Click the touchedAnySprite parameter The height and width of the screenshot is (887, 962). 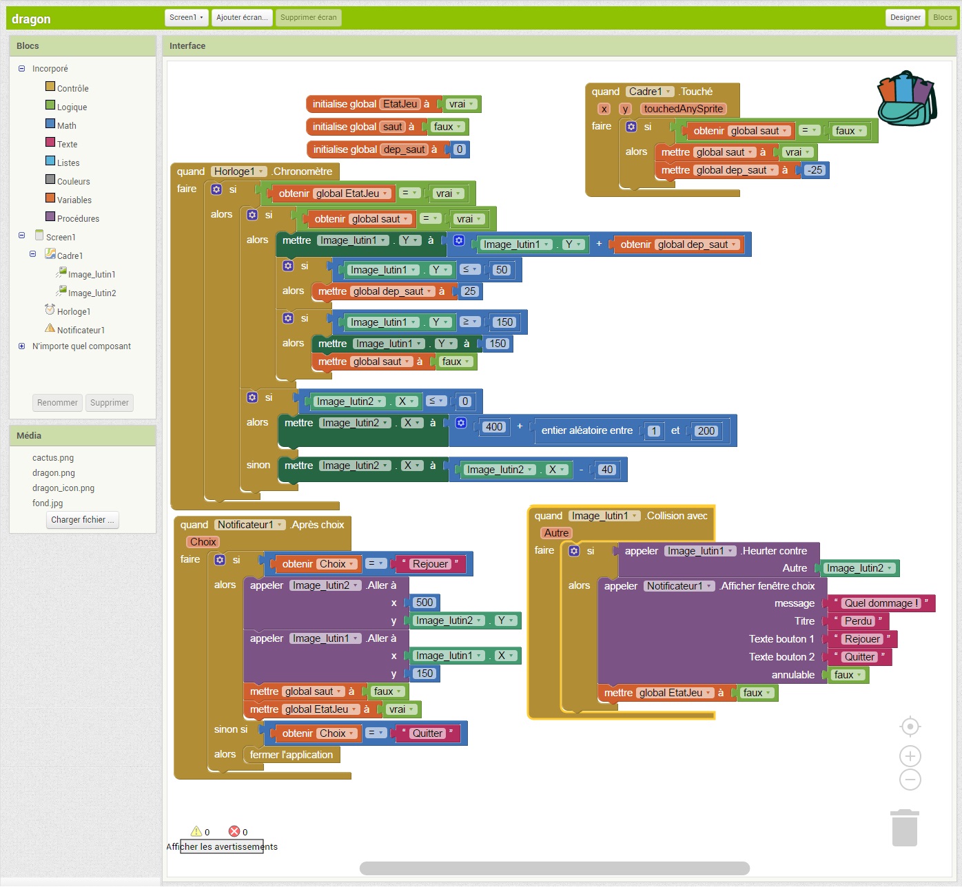[683, 109]
